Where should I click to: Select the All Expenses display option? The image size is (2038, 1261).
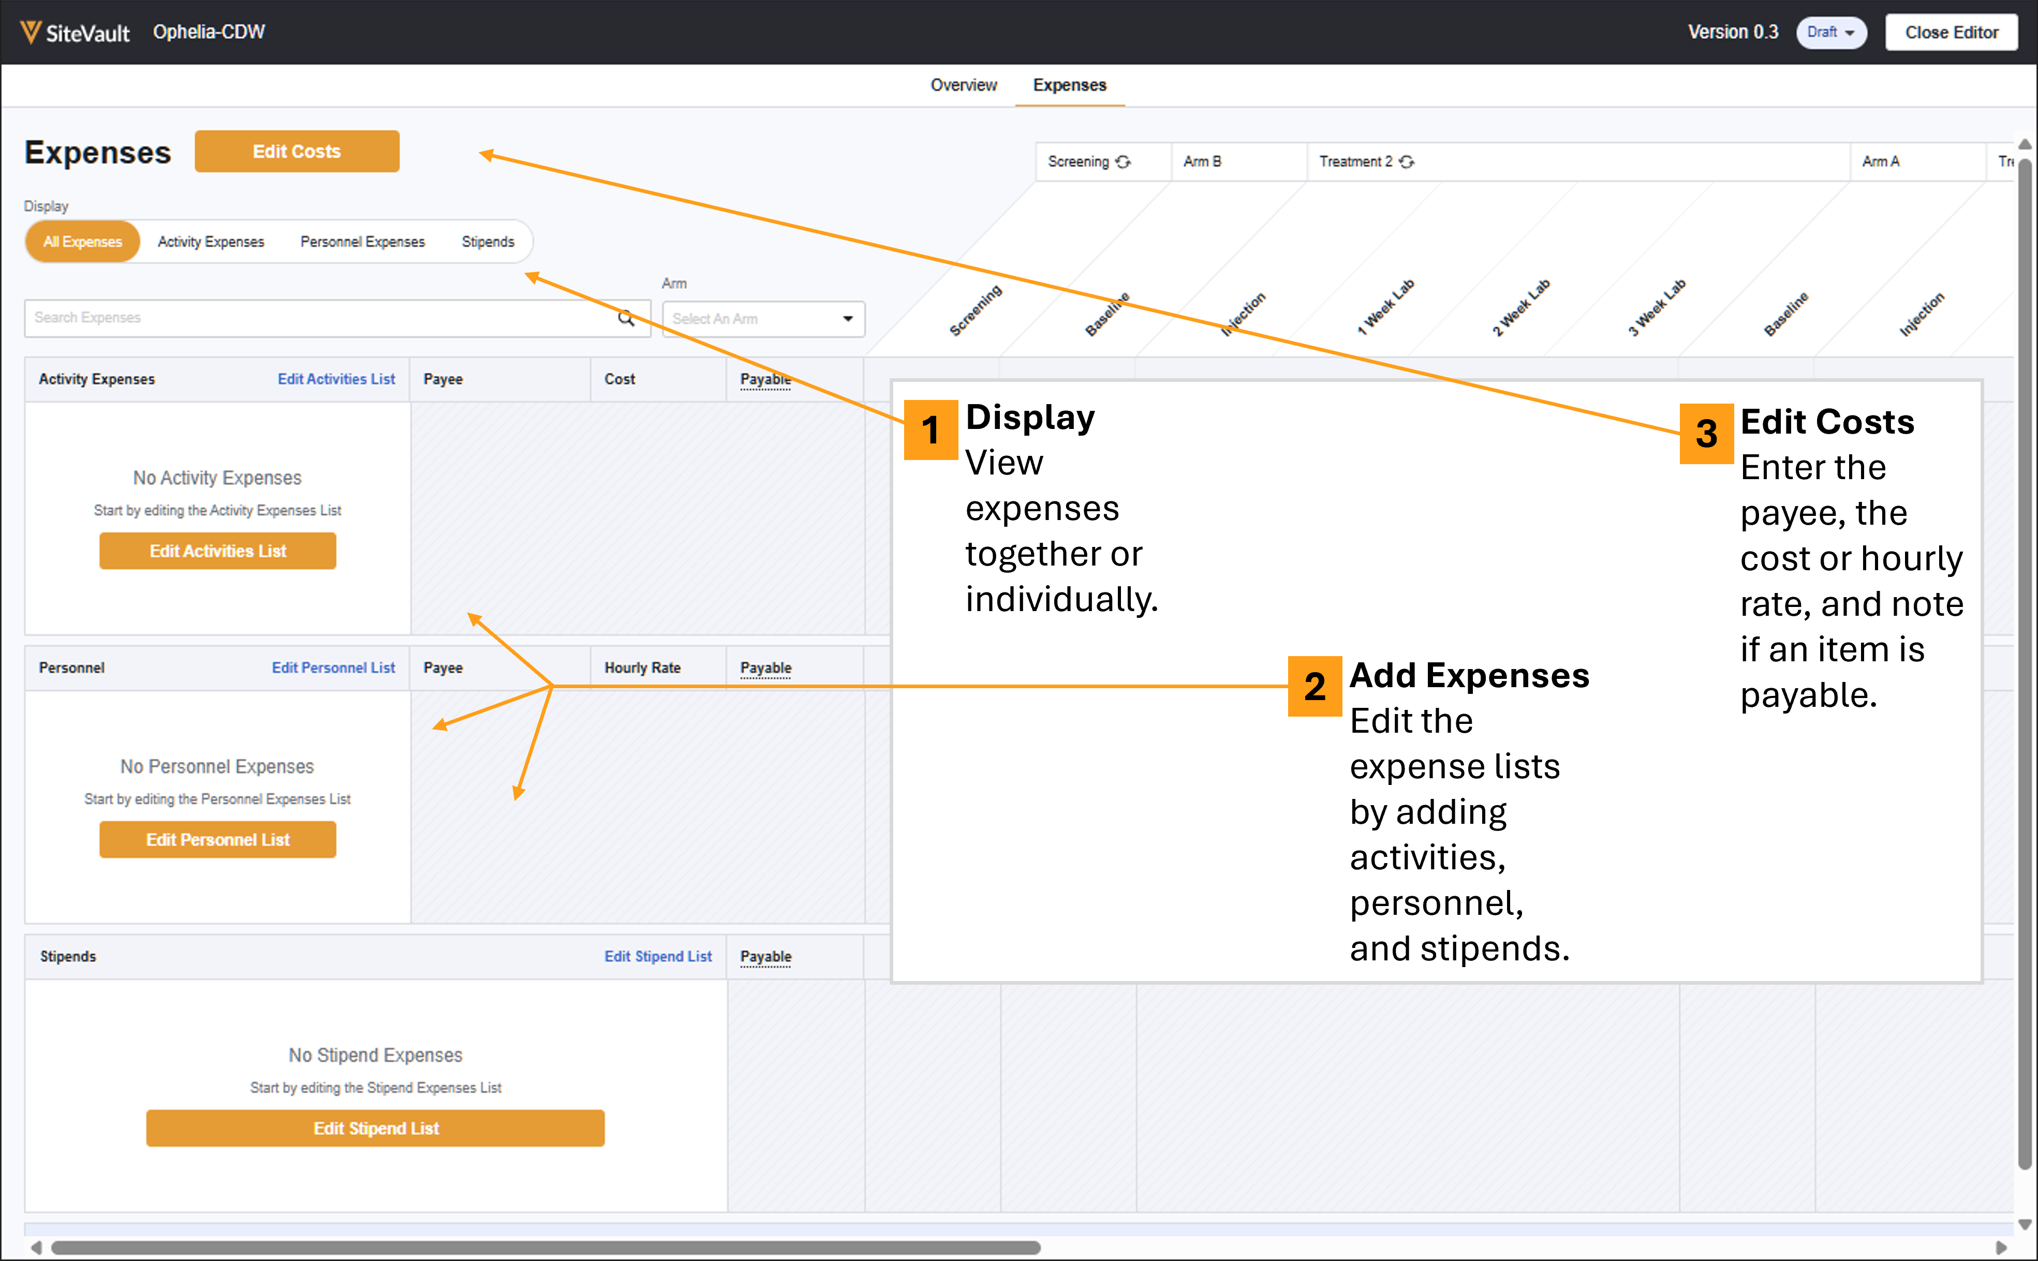(x=83, y=242)
